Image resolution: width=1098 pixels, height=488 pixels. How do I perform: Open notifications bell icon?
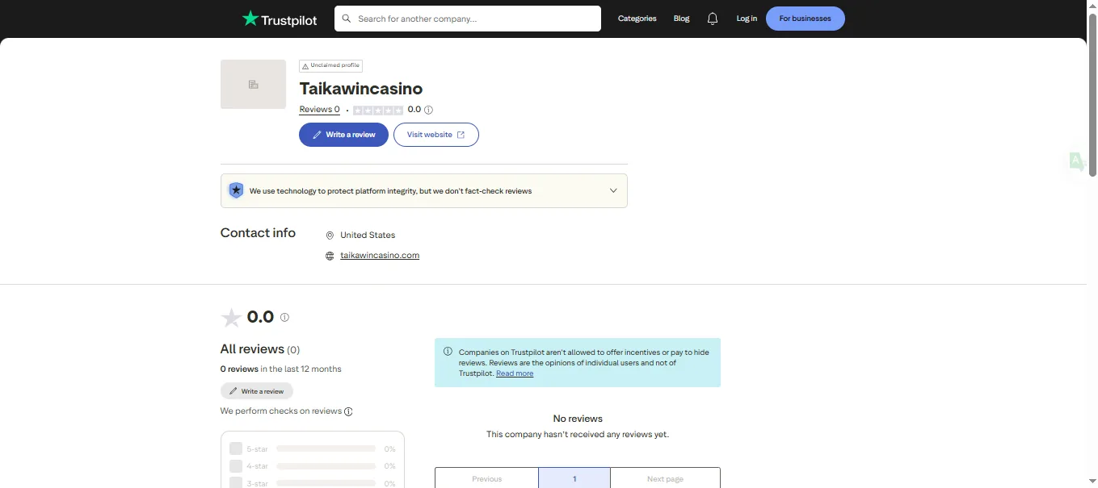[713, 19]
